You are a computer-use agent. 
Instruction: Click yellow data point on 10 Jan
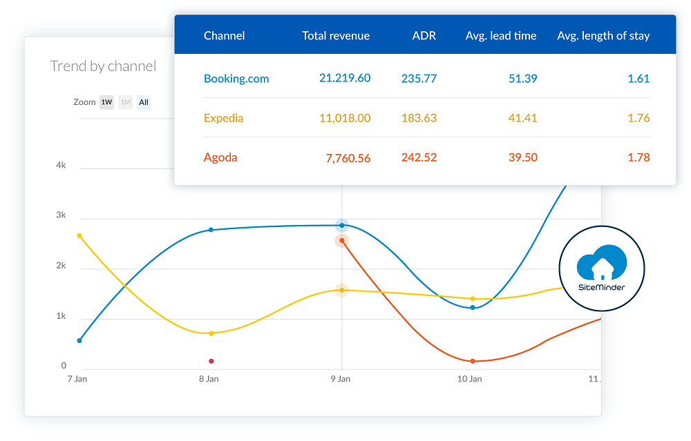point(473,299)
